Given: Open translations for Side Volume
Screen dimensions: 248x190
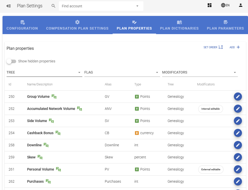Looking at the screenshot, I should (51, 121).
